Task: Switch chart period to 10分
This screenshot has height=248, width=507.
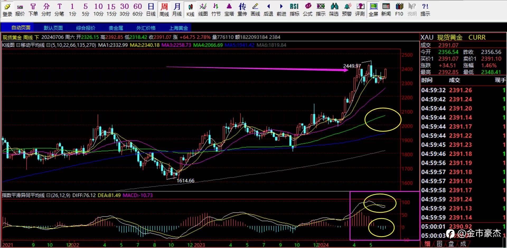Action: click(98, 9)
